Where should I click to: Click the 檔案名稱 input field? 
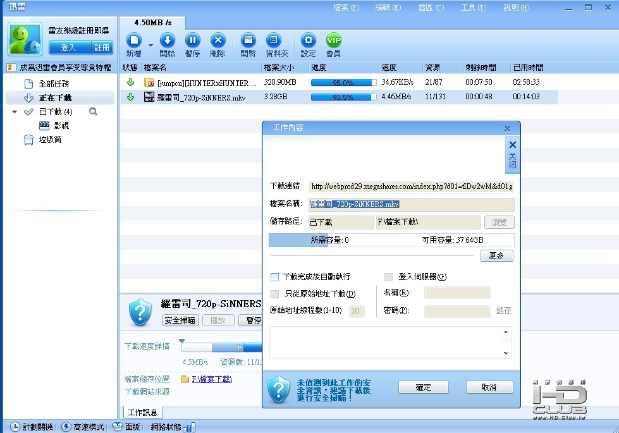tap(412, 204)
